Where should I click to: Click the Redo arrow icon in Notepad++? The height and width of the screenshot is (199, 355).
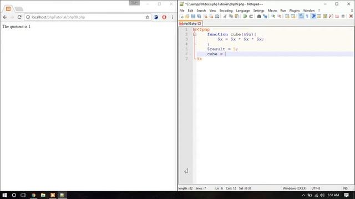(251, 16)
